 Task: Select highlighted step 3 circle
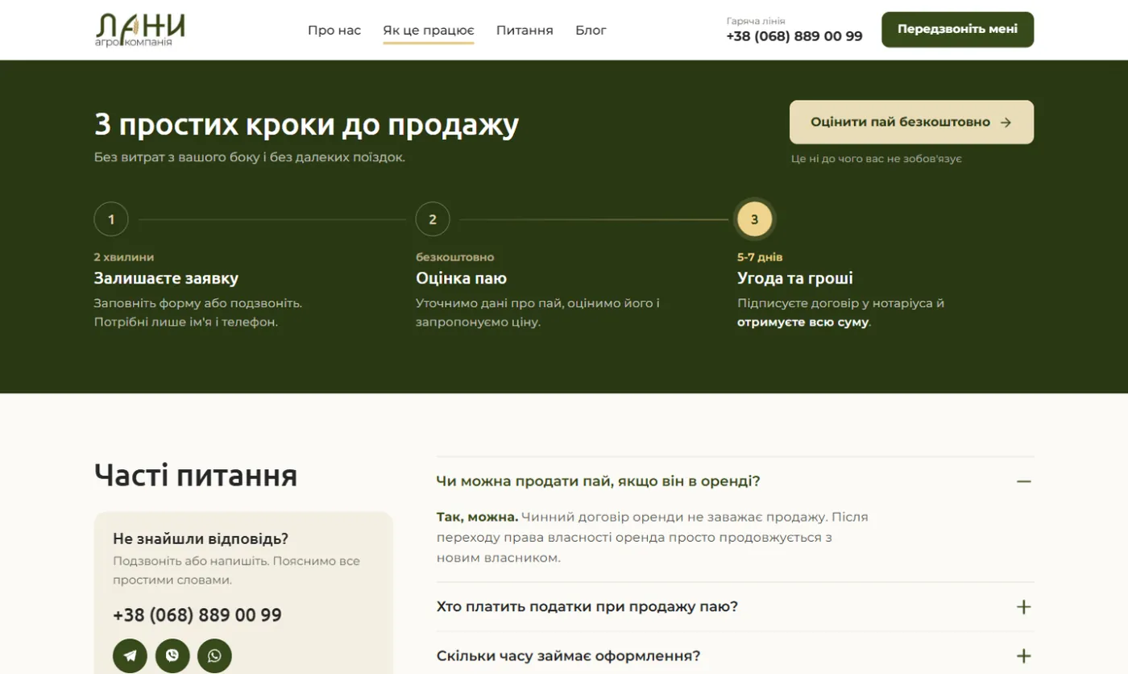tap(755, 219)
